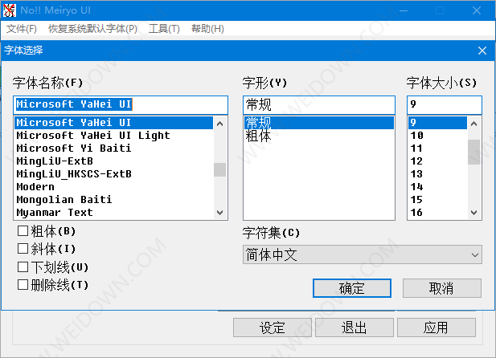Select 粗体 style in the list
The height and width of the screenshot is (358, 496).
[x=319, y=136]
